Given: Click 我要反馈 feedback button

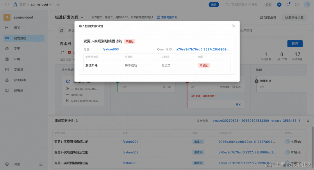Looking at the screenshot, I should [268, 17].
